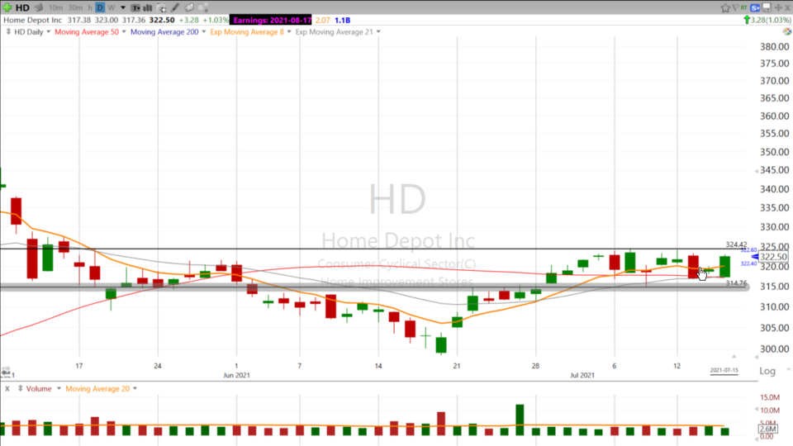Click the Home Depot Inc company name
Viewport: 793px width, 446px height.
[x=32, y=20]
